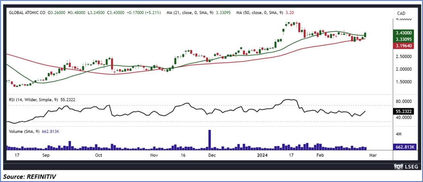This screenshot has width=423, height=182.
Task: Click the tallest volume bar near December
Action: pos(209,140)
